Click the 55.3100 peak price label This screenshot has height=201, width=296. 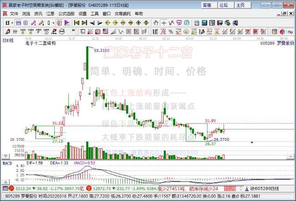[102, 51]
